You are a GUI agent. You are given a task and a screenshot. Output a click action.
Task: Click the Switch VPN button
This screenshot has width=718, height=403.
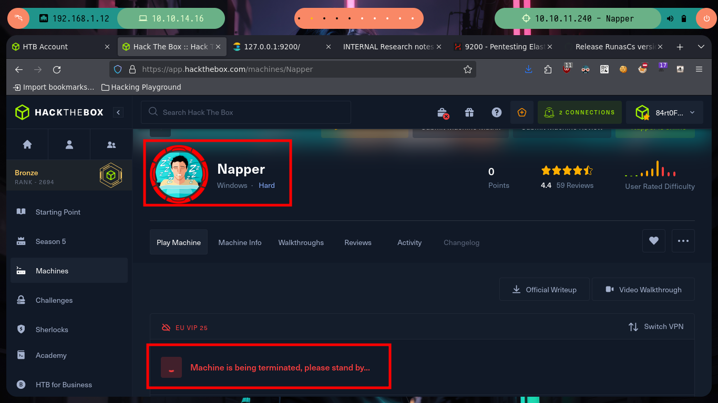click(656, 326)
